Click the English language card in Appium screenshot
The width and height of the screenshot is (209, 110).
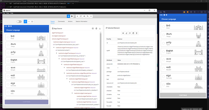point(26,61)
